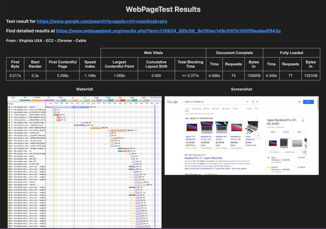Screen dimensions: 326x229
Task: Click the Google apps grid icon
Action: 299,102
